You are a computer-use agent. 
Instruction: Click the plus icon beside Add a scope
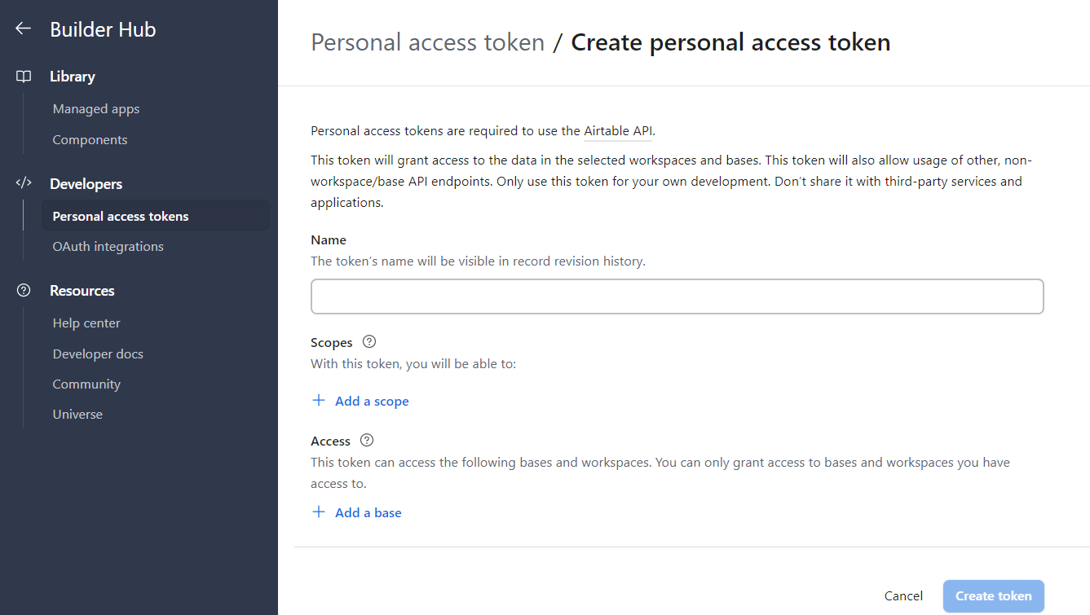point(319,400)
